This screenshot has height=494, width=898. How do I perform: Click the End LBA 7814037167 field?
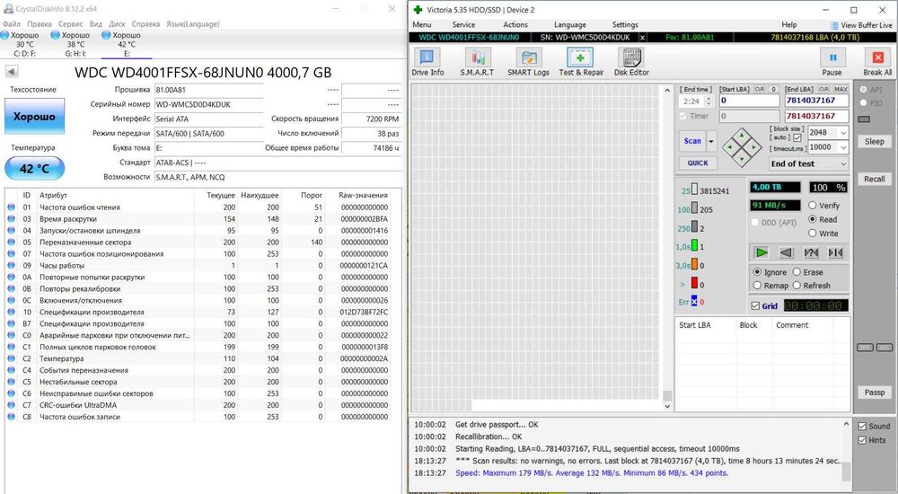tap(815, 101)
